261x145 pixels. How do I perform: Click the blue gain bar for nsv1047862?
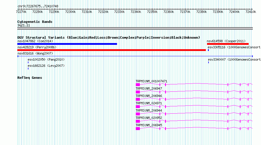tap(67, 44)
